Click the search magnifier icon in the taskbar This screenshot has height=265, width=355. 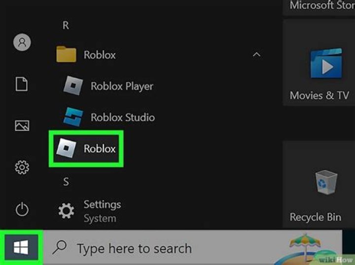[60, 247]
